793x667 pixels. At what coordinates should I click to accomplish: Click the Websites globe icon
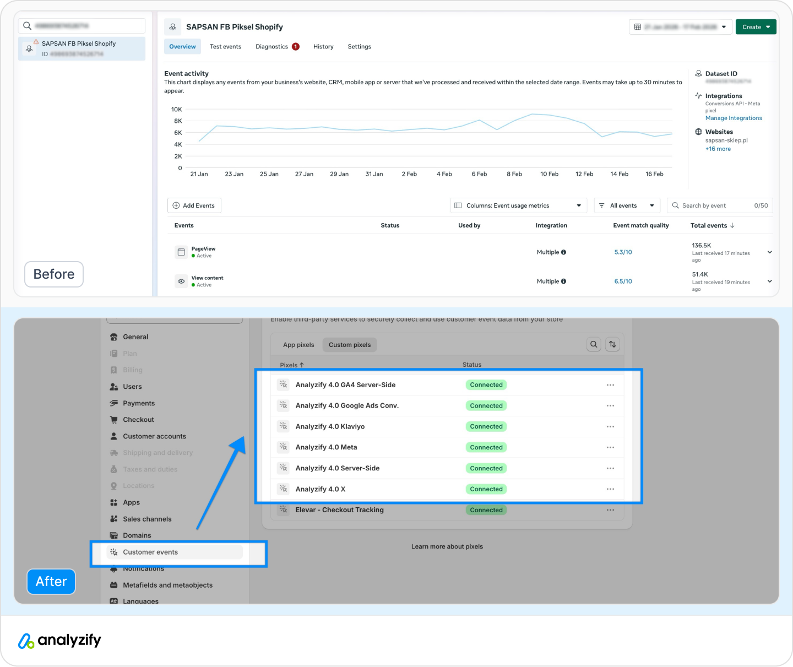698,132
